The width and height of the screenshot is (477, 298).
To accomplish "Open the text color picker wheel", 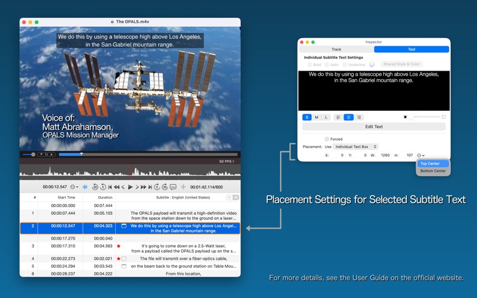I will (371, 64).
